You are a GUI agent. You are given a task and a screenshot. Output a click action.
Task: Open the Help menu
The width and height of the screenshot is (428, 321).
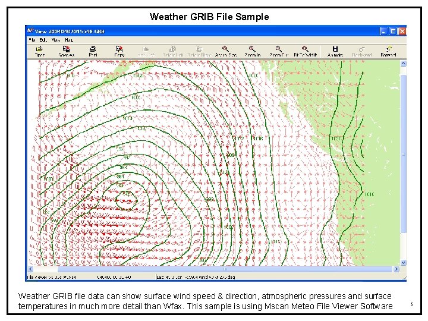coord(69,40)
